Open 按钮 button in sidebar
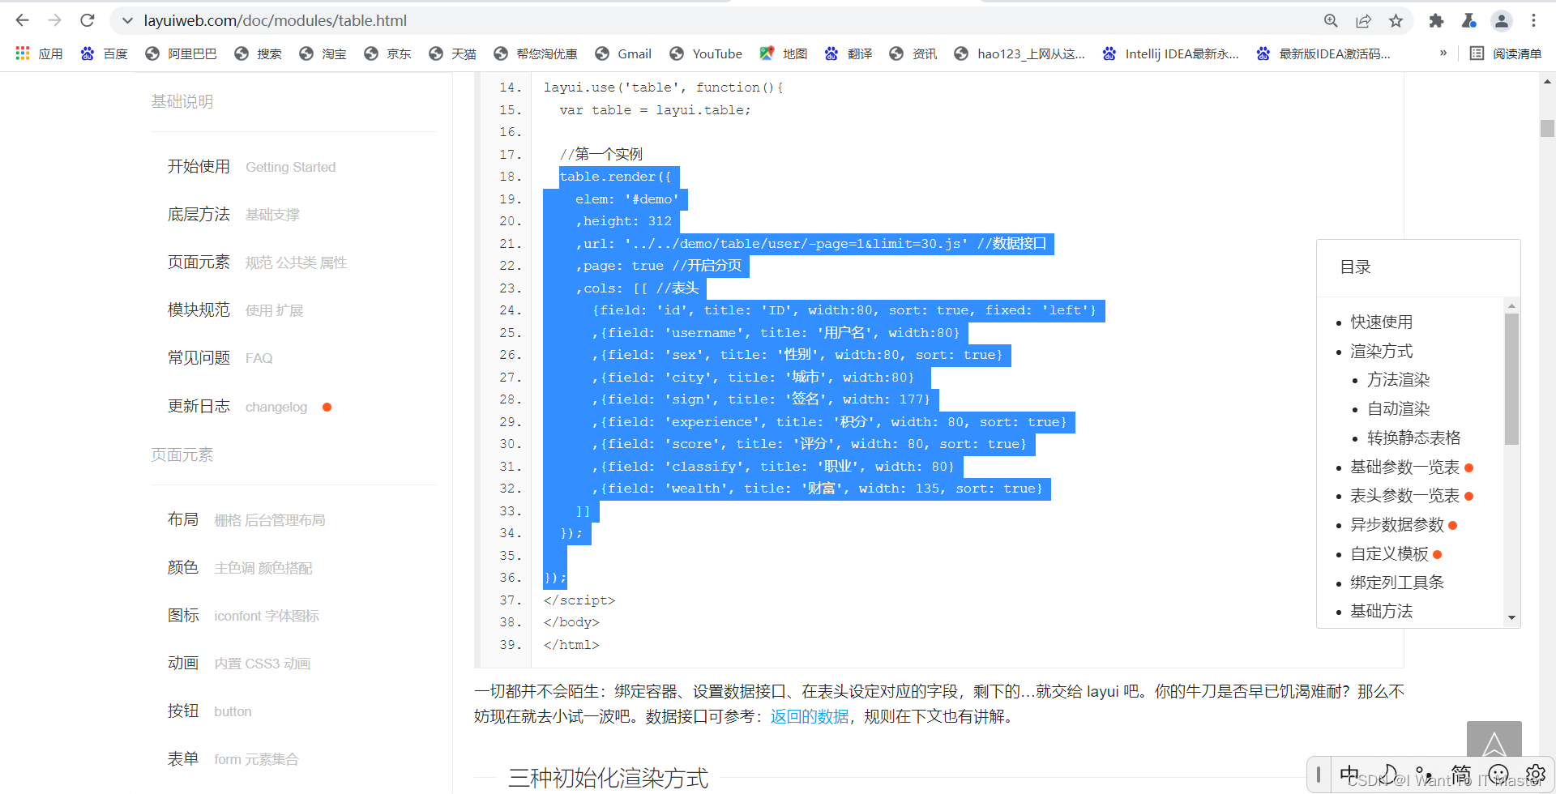 point(209,711)
